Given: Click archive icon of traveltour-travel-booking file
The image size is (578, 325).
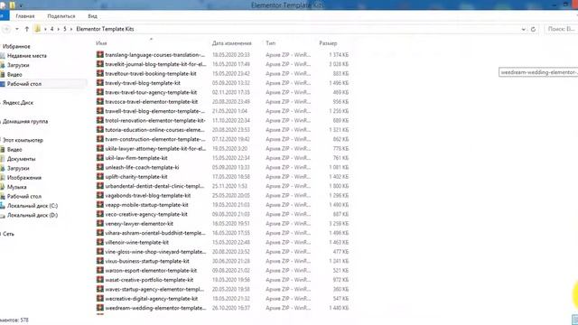Looking at the screenshot, I should pos(100,73).
